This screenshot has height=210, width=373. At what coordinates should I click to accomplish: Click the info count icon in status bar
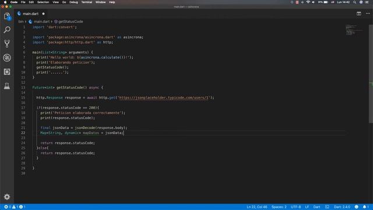(21, 207)
